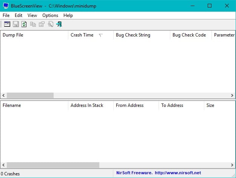Open the File menu
The image size is (236, 178).
[x=6, y=15]
